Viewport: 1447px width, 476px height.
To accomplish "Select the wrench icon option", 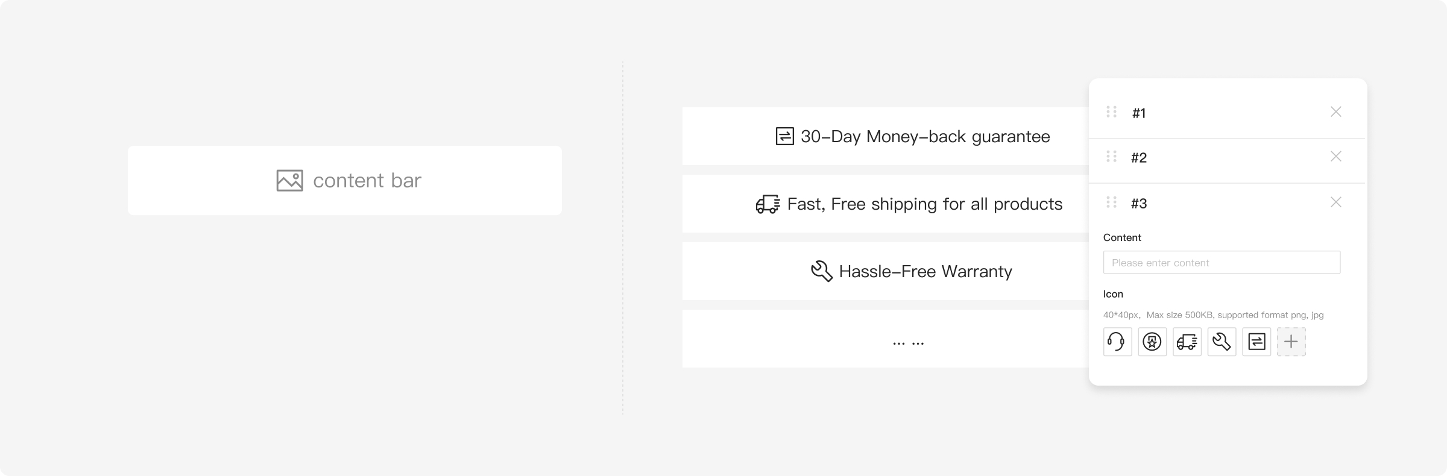I will [1222, 342].
